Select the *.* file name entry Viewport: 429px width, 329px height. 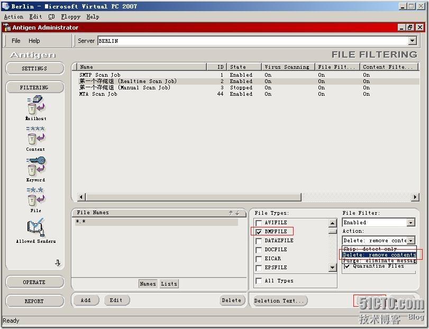(157, 222)
